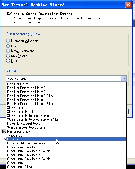
Task: Pick Red Hat Enterprise Linux 3
Action: [x=66, y=92]
